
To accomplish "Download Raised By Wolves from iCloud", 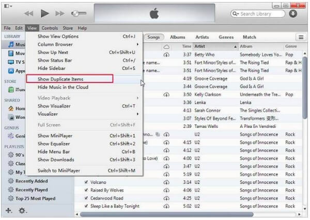I will (x=166, y=191).
